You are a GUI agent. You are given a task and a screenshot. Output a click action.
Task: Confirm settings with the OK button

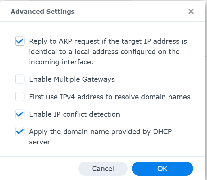coord(162,169)
